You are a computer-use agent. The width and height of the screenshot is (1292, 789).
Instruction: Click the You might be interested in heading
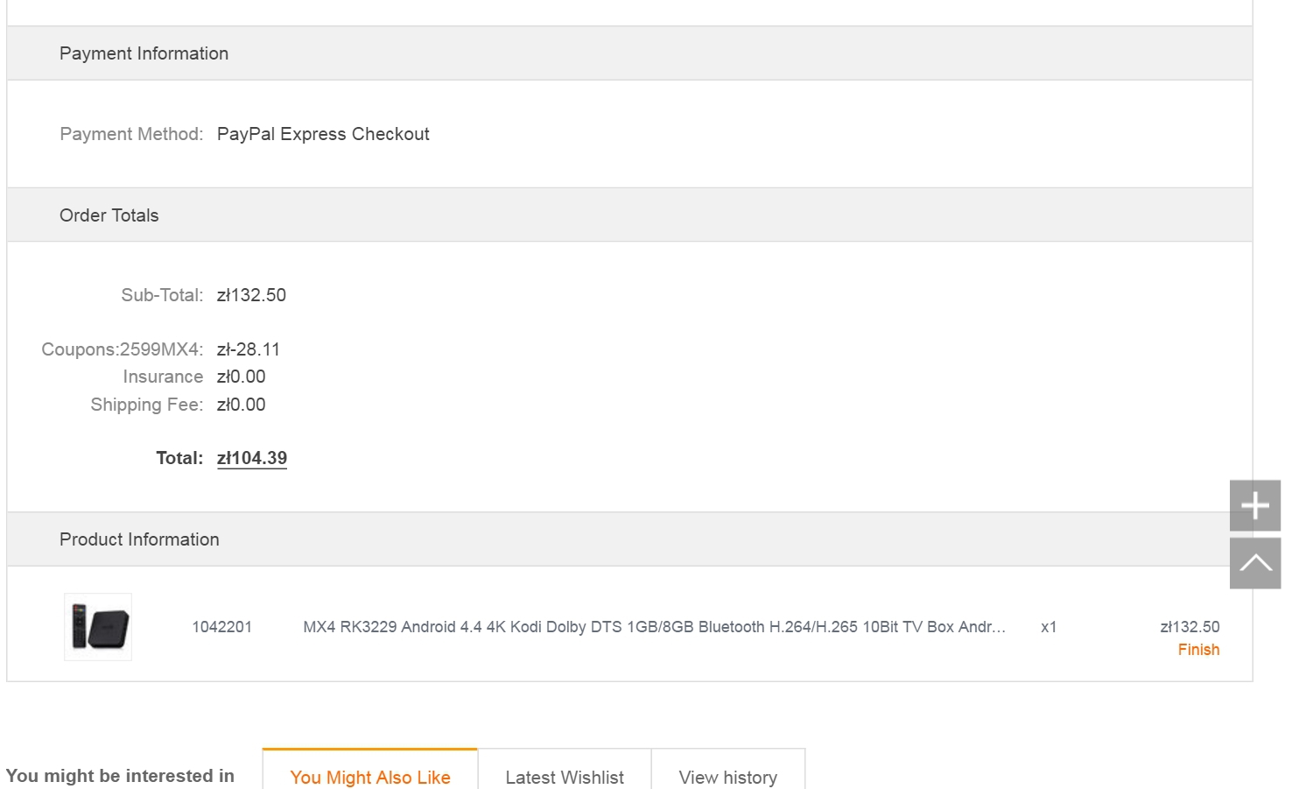click(120, 776)
